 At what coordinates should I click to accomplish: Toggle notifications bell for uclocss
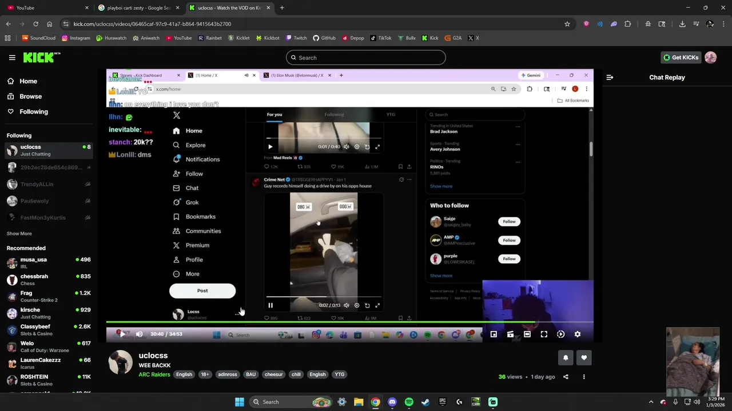[566, 358]
